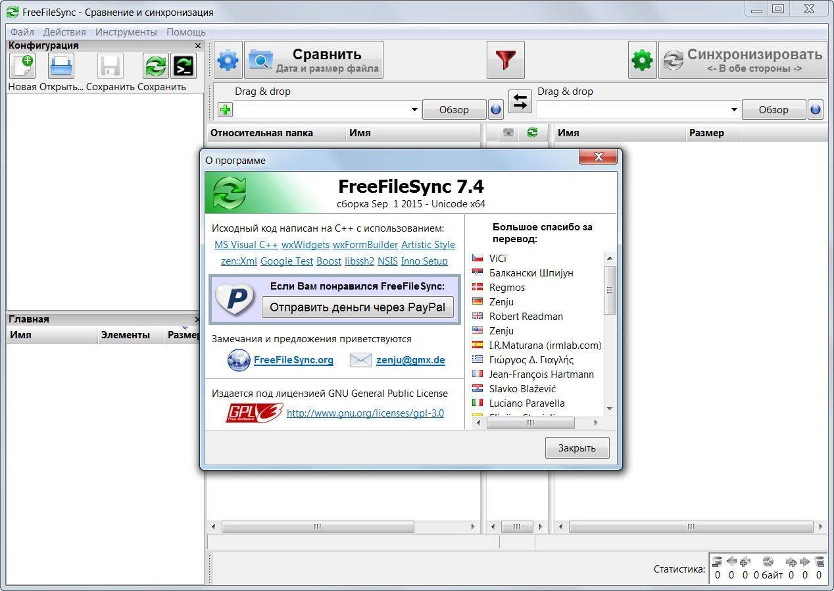The width and height of the screenshot is (834, 591).
Task: Open the Inno Setup link
Action: pyautogui.click(x=424, y=261)
